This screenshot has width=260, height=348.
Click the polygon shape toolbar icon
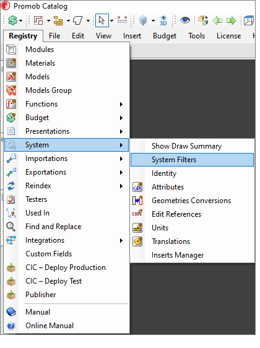click(78, 20)
